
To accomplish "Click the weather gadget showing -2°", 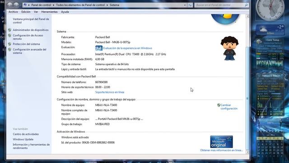I will (270, 30).
